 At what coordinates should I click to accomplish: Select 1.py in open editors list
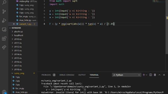[x=23, y=5]
